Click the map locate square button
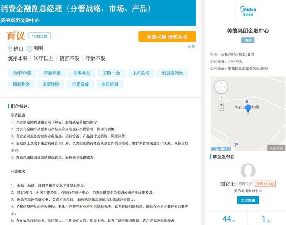Screen dimensions: 286x225 coord(222,97)
